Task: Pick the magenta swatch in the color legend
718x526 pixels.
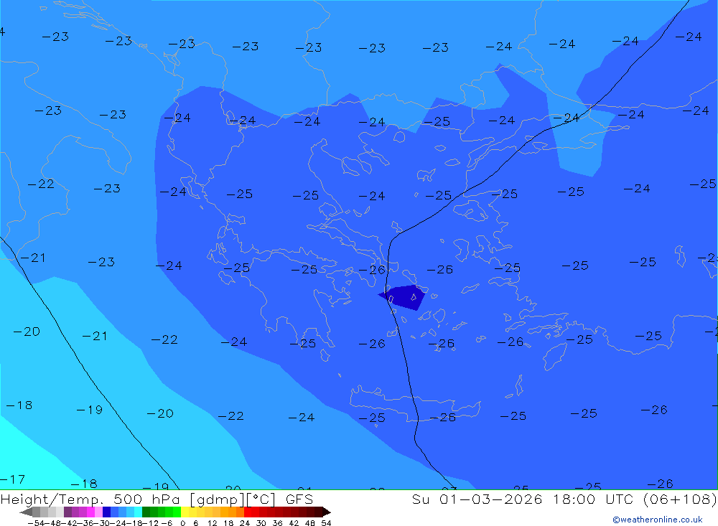Action: pyautogui.click(x=90, y=512)
